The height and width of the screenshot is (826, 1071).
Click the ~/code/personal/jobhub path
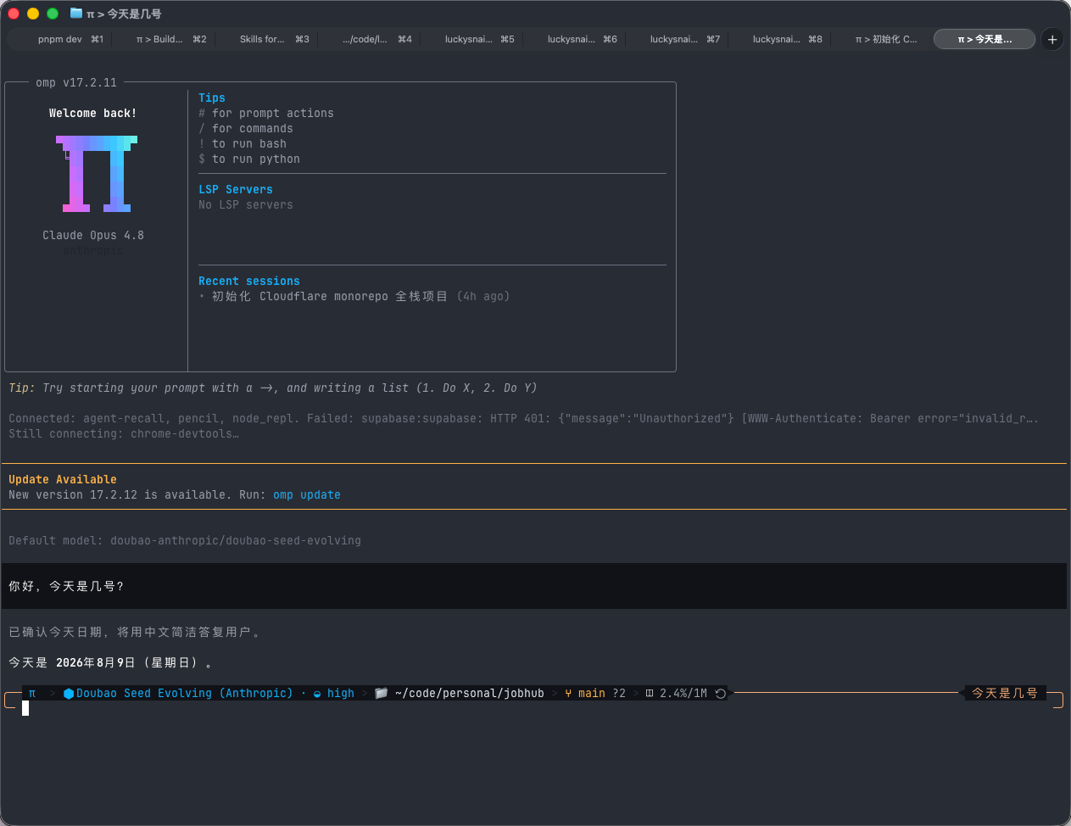470,694
